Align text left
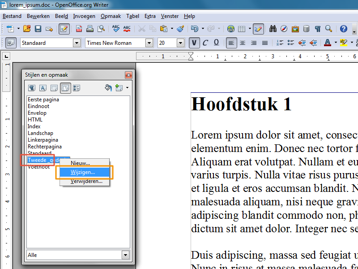This screenshot has width=358, height=269. tap(231, 43)
